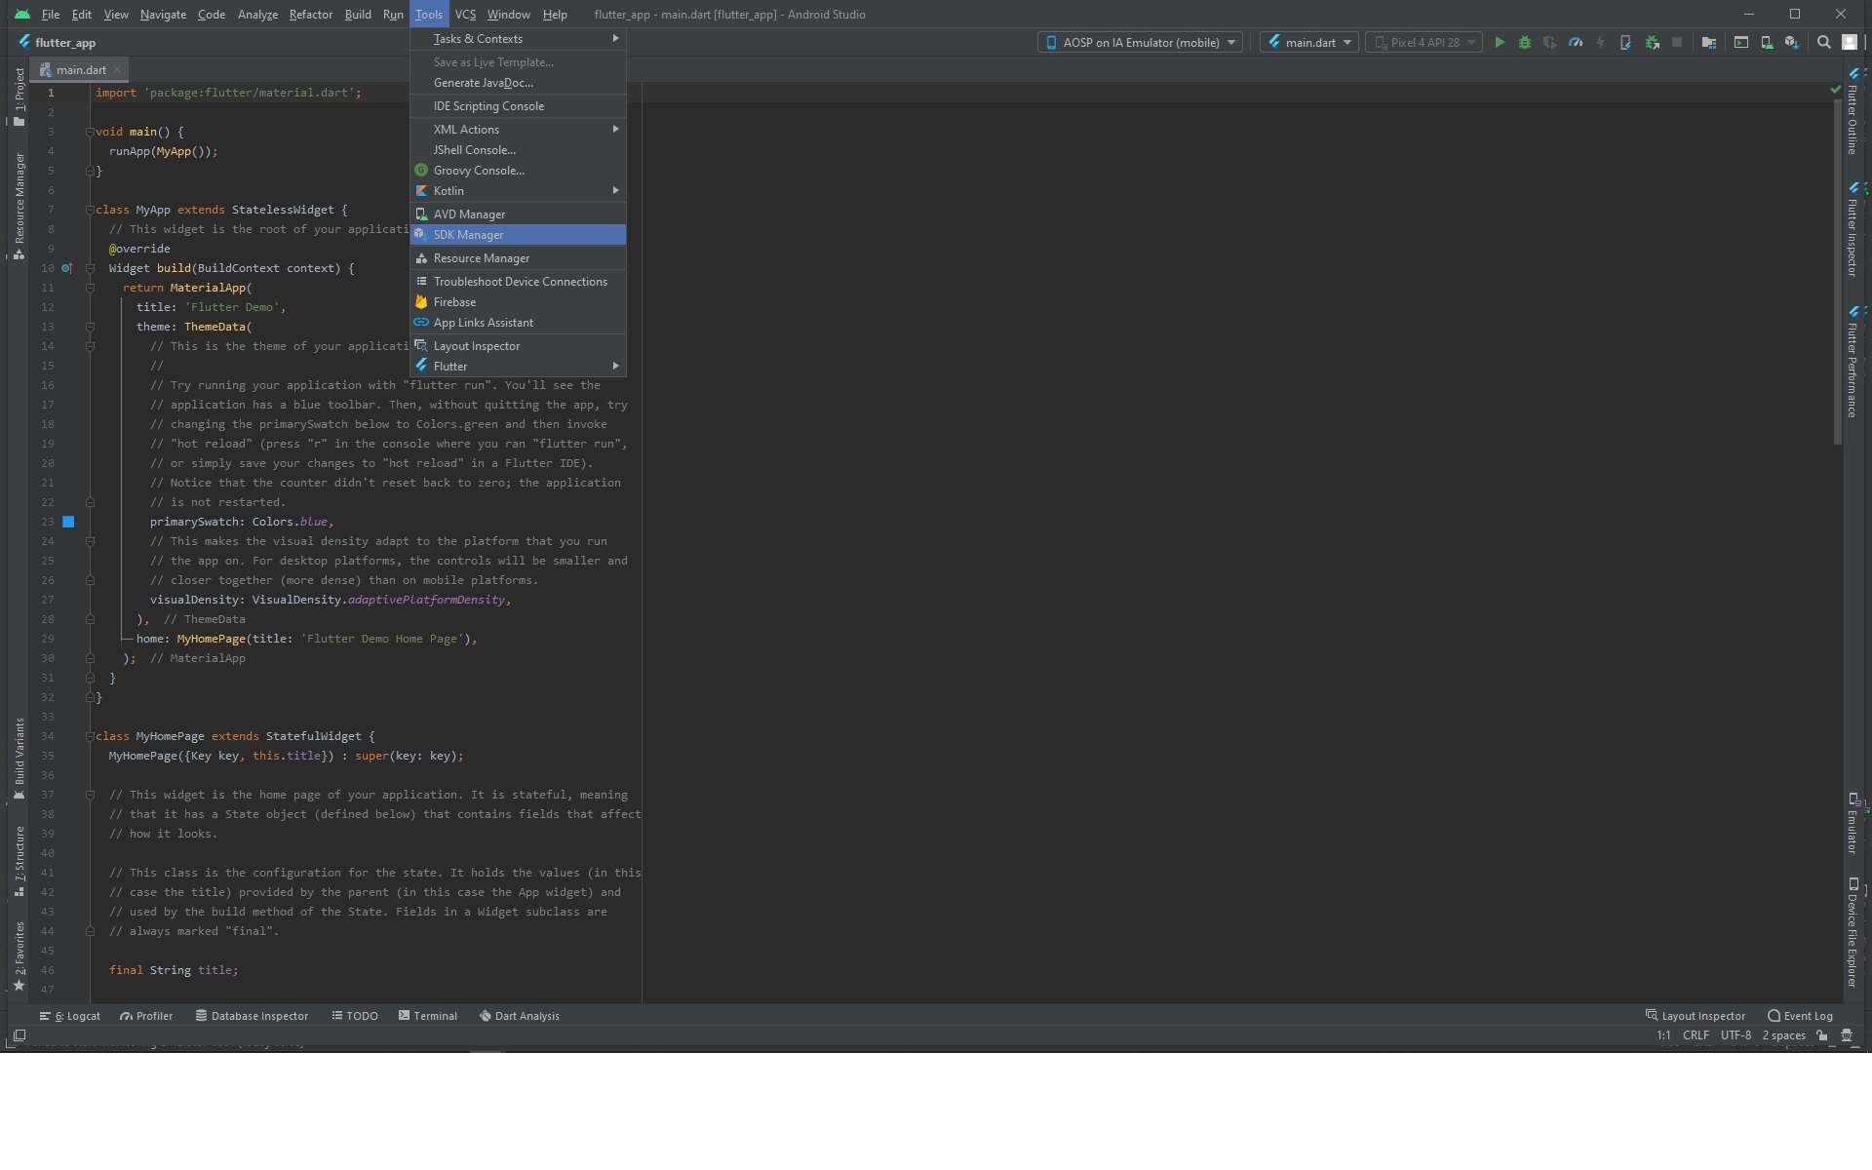Open Device File Explorer side panel

point(1852,932)
